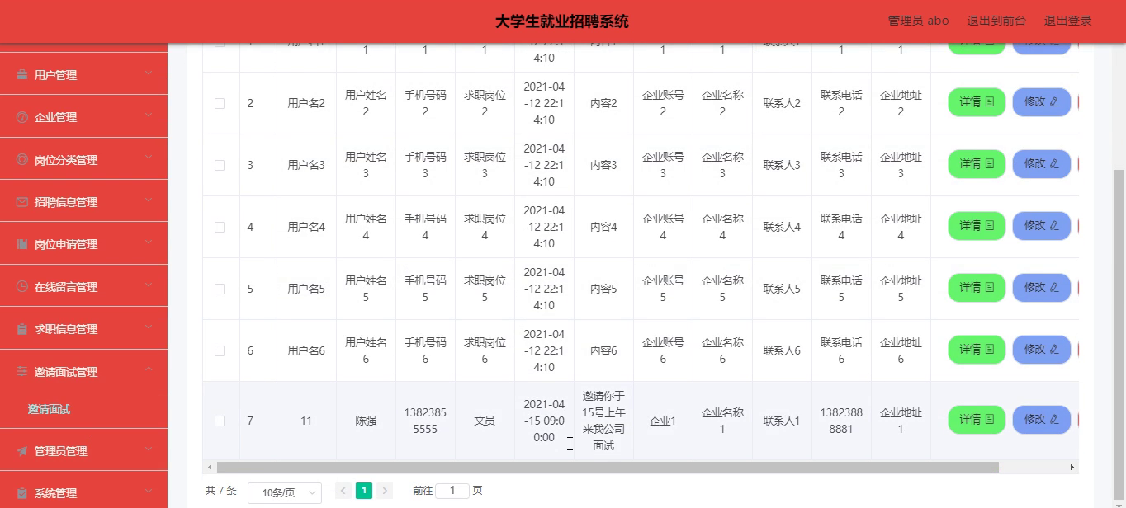1126x508 pixels.
Task: Click the 联系人3 cell
Action: pyautogui.click(x=782, y=165)
